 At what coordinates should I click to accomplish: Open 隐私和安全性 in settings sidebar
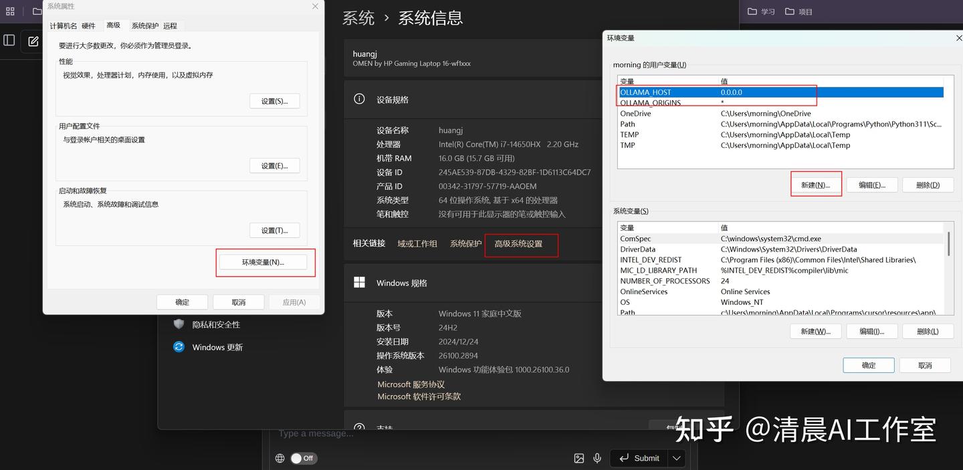(x=216, y=324)
